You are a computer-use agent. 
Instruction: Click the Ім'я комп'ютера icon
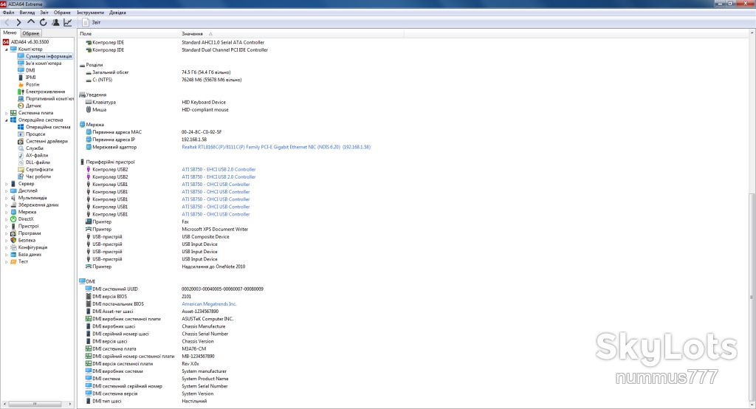(x=21, y=63)
